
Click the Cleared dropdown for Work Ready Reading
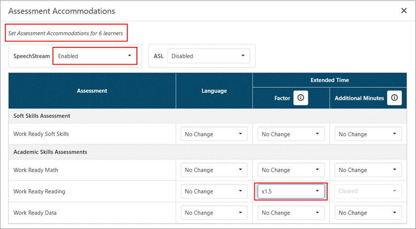368,191
